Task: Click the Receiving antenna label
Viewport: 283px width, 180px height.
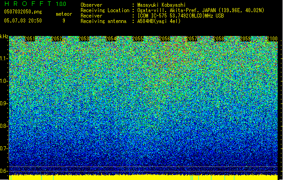Action: coord(103,21)
